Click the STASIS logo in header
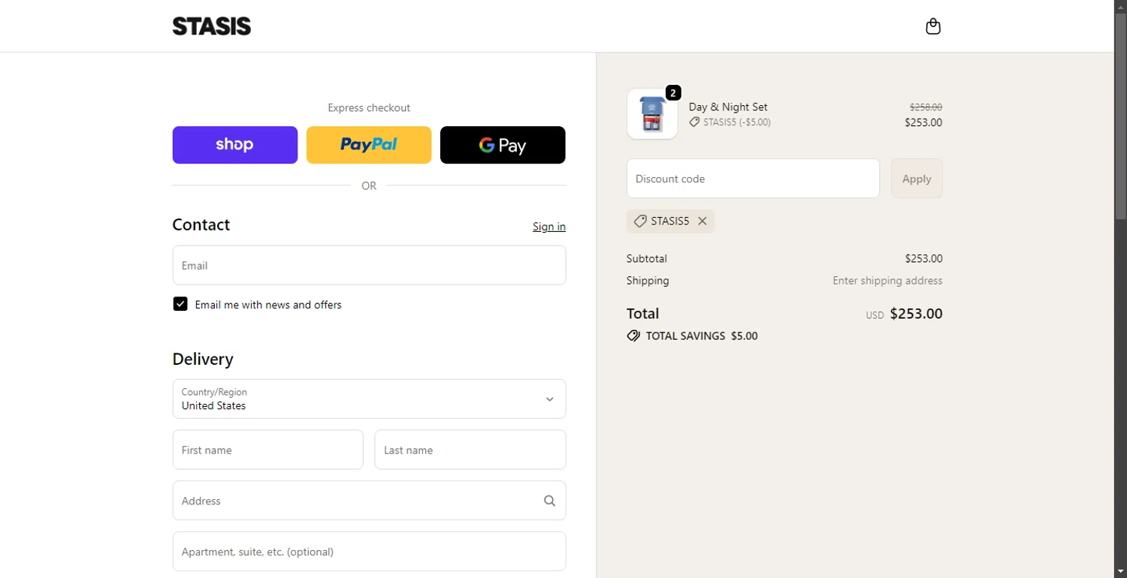The height and width of the screenshot is (578, 1127). pos(212,26)
